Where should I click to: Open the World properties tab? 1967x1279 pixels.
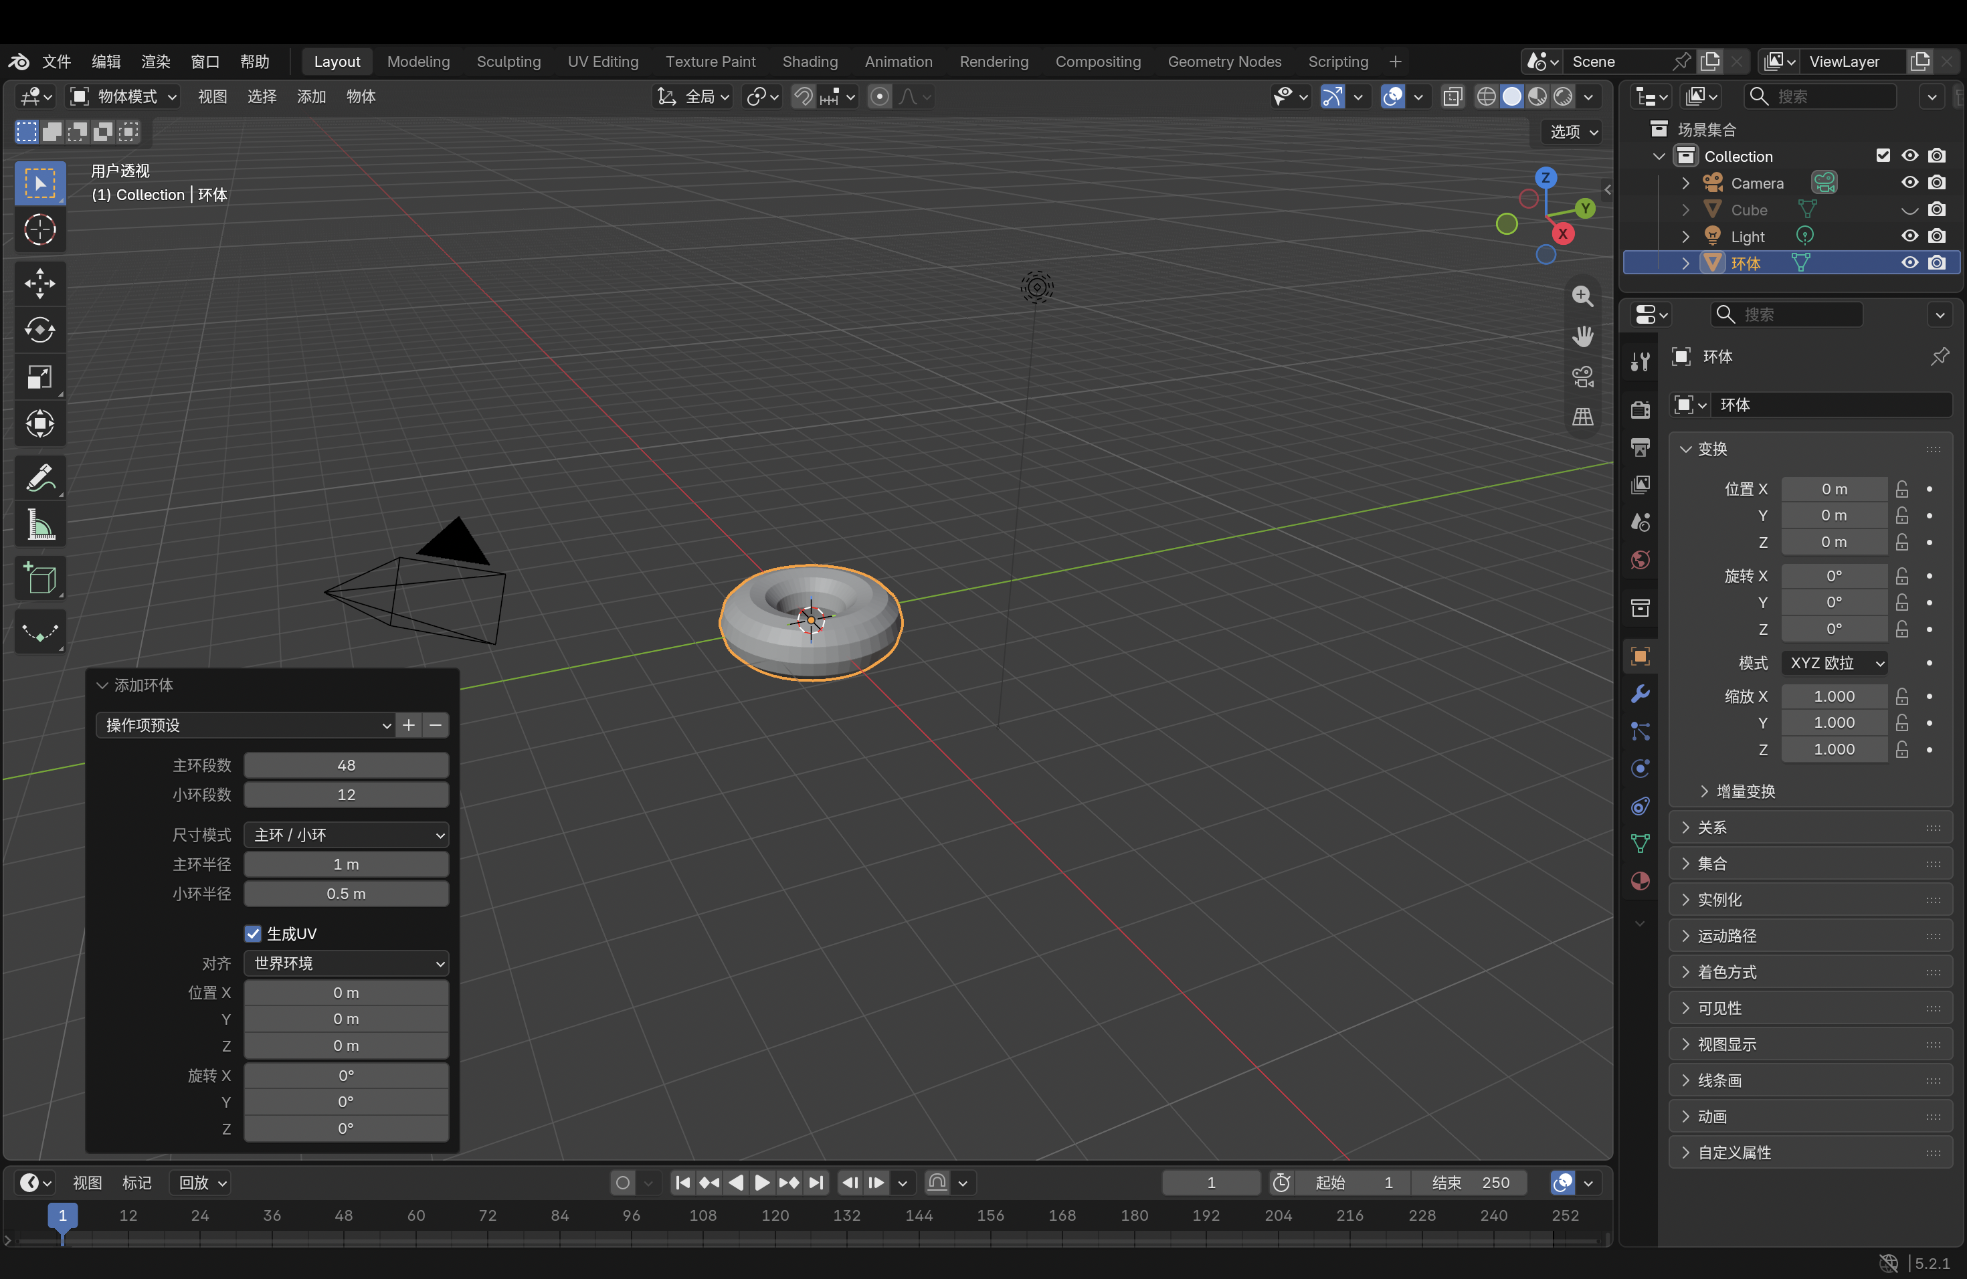[1640, 560]
